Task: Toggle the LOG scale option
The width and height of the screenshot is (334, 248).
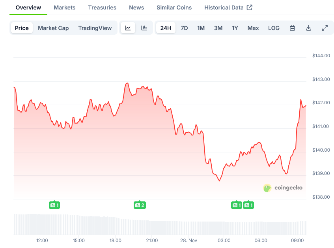Action: pyautogui.click(x=274, y=28)
